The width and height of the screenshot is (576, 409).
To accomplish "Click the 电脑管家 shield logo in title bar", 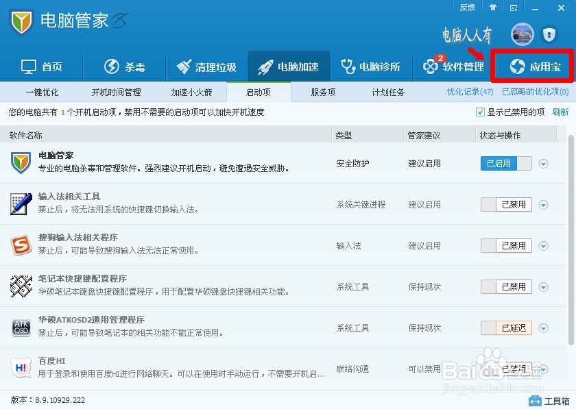I will [x=21, y=22].
